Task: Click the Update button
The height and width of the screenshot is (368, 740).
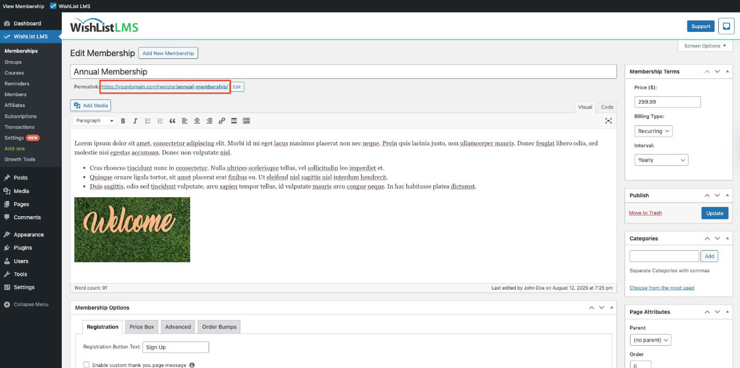Action: [x=715, y=213]
